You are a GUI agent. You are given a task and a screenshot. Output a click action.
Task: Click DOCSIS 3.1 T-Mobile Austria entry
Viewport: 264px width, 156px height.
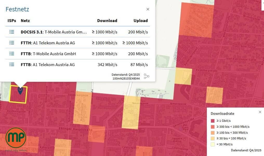tap(54, 32)
